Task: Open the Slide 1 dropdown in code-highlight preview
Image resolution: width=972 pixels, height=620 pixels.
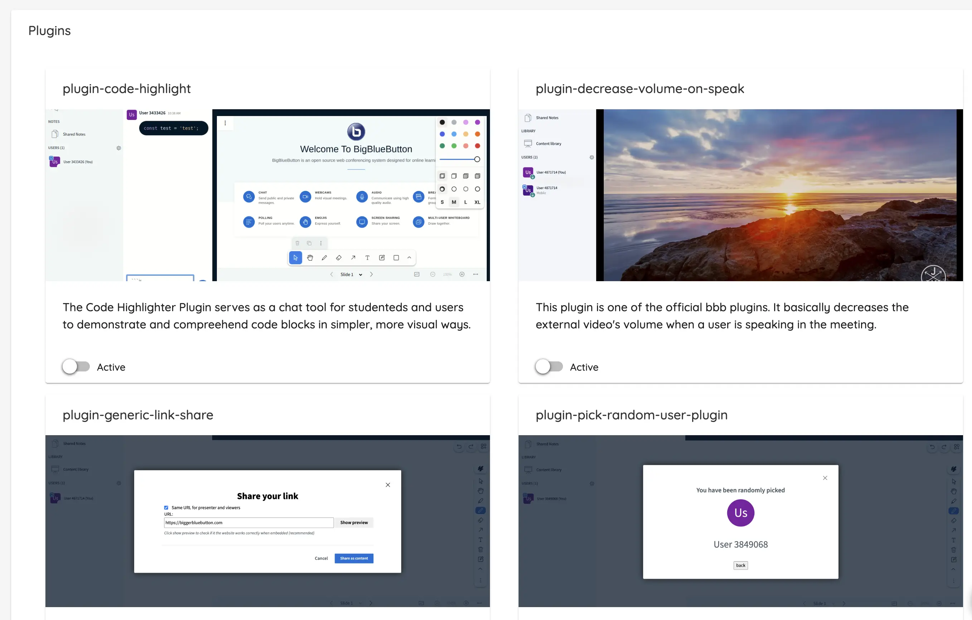Action: point(360,275)
